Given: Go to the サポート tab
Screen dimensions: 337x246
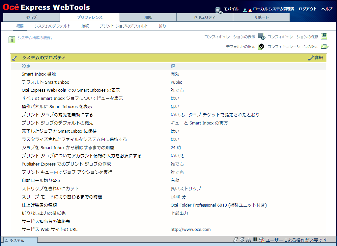Looking at the screenshot, I should [261, 17].
